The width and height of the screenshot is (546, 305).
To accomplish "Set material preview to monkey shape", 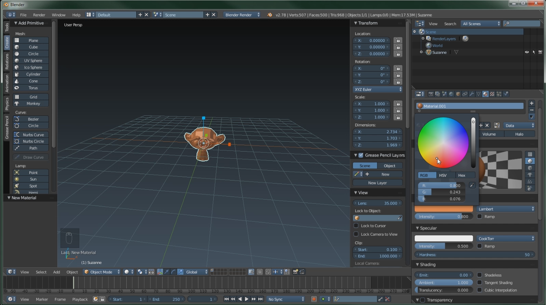I will 530,175.
